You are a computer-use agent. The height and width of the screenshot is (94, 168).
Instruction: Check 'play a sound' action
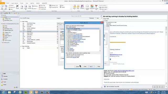click(66, 48)
